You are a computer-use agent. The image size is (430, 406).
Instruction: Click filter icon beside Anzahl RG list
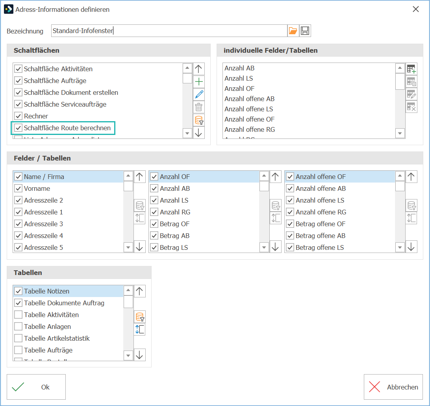click(275, 205)
